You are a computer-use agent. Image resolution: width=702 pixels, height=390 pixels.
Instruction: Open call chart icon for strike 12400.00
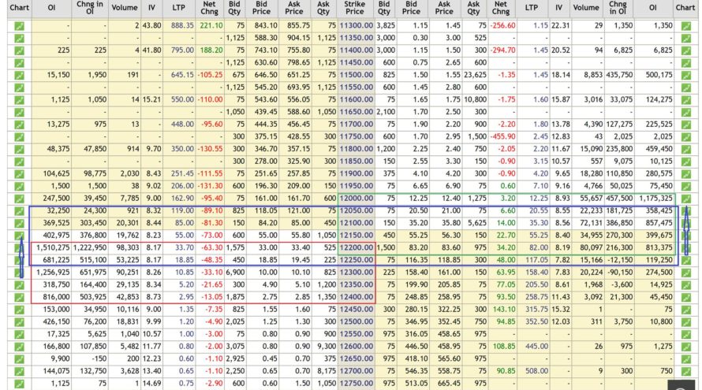coord(19,297)
